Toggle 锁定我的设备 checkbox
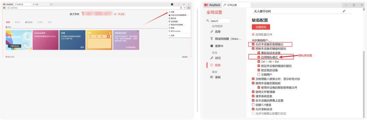367x124 pixels. [x=259, y=70]
